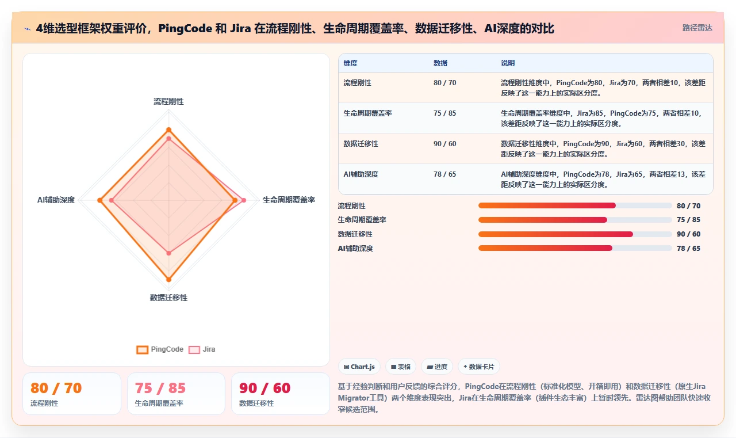Click the lightning icon beside the title
This screenshot has height=438, width=736.
click(x=28, y=28)
